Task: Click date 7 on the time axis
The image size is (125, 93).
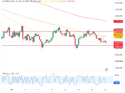Action: click(38, 90)
